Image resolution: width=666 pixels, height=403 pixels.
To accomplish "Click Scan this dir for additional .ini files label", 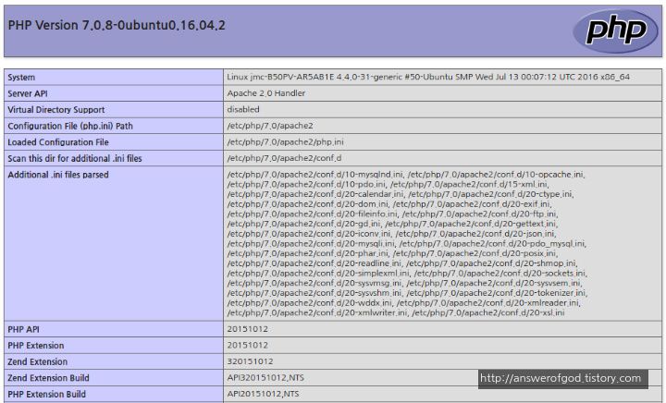I will 75,158.
